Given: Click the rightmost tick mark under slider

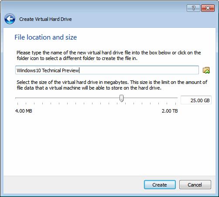Looking at the screenshot, I should point(175,104).
